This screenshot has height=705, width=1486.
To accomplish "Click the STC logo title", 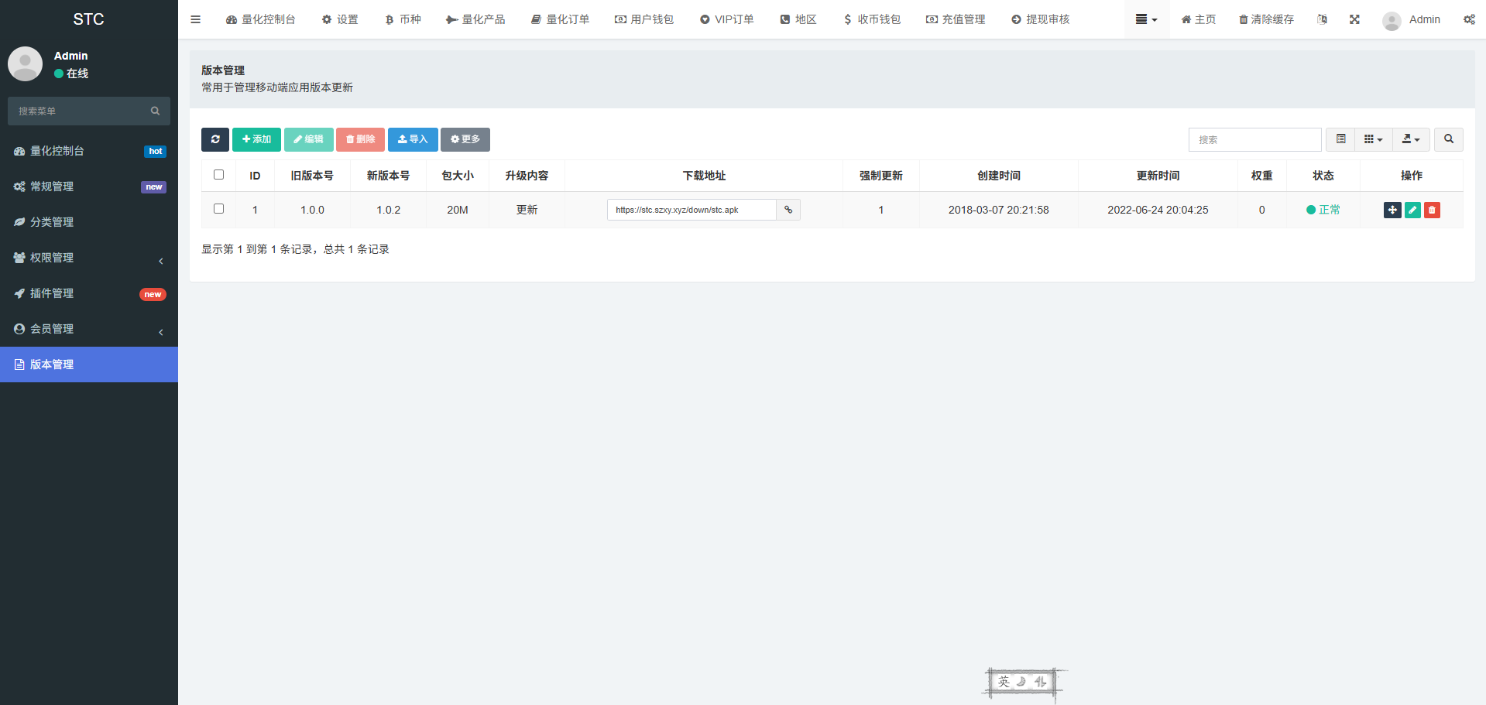I will (x=88, y=19).
